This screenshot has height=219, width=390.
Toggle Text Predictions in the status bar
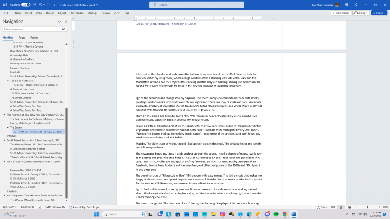click(x=55, y=207)
